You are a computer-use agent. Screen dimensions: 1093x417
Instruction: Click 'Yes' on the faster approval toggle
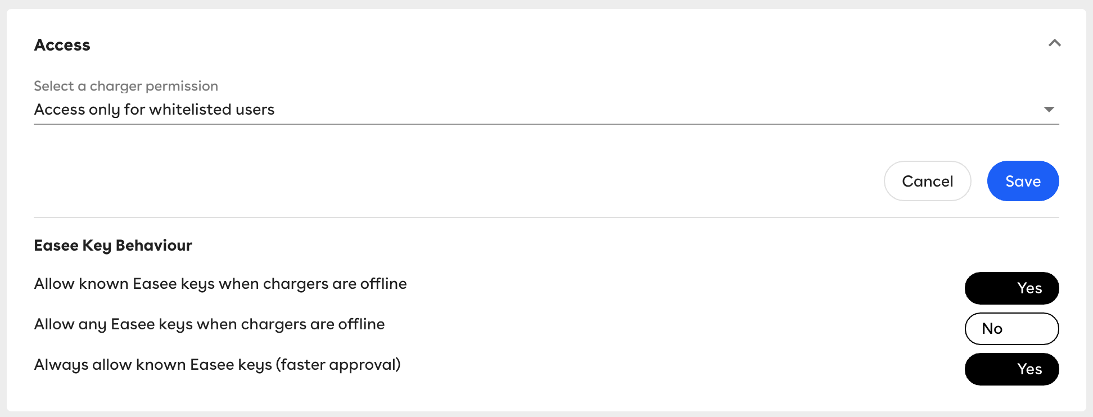(x=1029, y=369)
